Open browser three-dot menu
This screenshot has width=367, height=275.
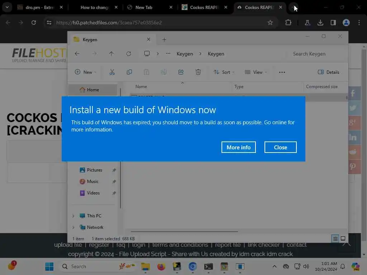click(359, 23)
